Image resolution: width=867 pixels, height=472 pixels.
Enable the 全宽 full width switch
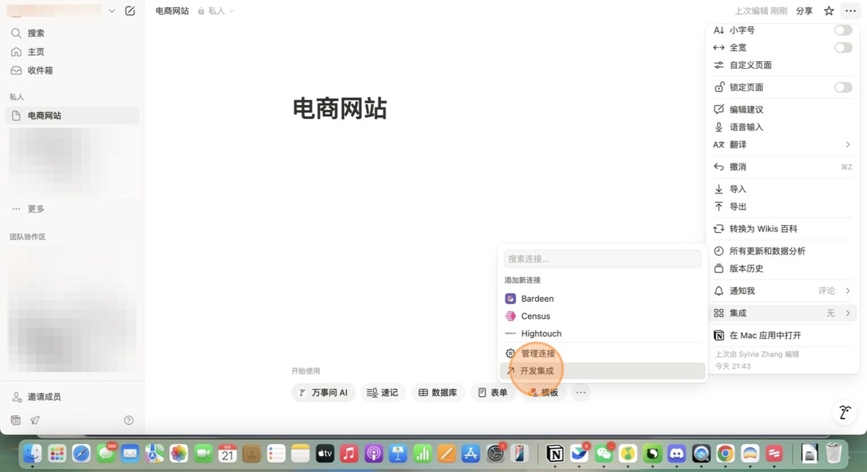pyautogui.click(x=843, y=47)
